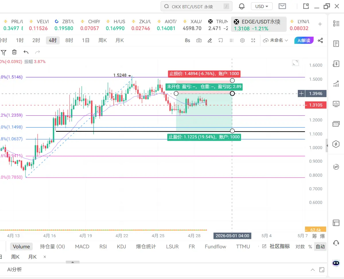Redo the drawing action
344x279 pixels.
pos(38,52)
